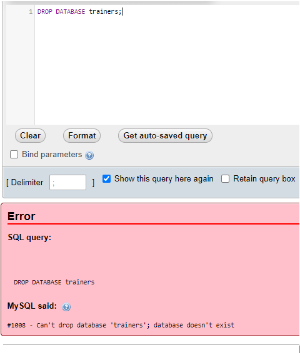Viewport: 300px width, 353px height.
Task: Click the #1008 error message text
Action: [121, 326]
